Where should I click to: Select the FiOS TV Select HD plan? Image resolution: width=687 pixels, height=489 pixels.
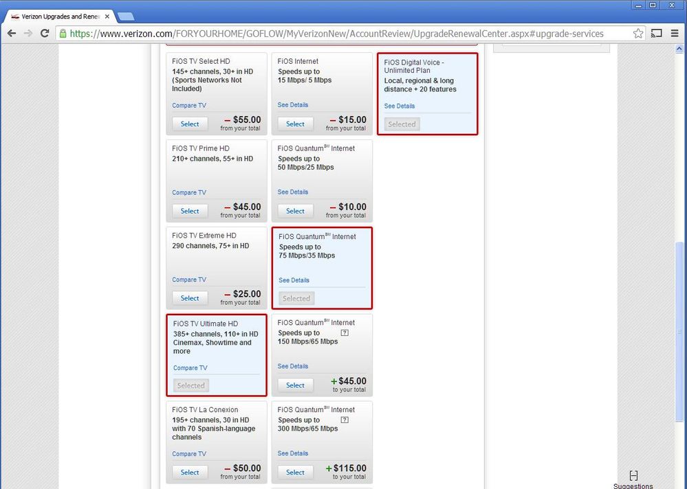[x=190, y=124]
